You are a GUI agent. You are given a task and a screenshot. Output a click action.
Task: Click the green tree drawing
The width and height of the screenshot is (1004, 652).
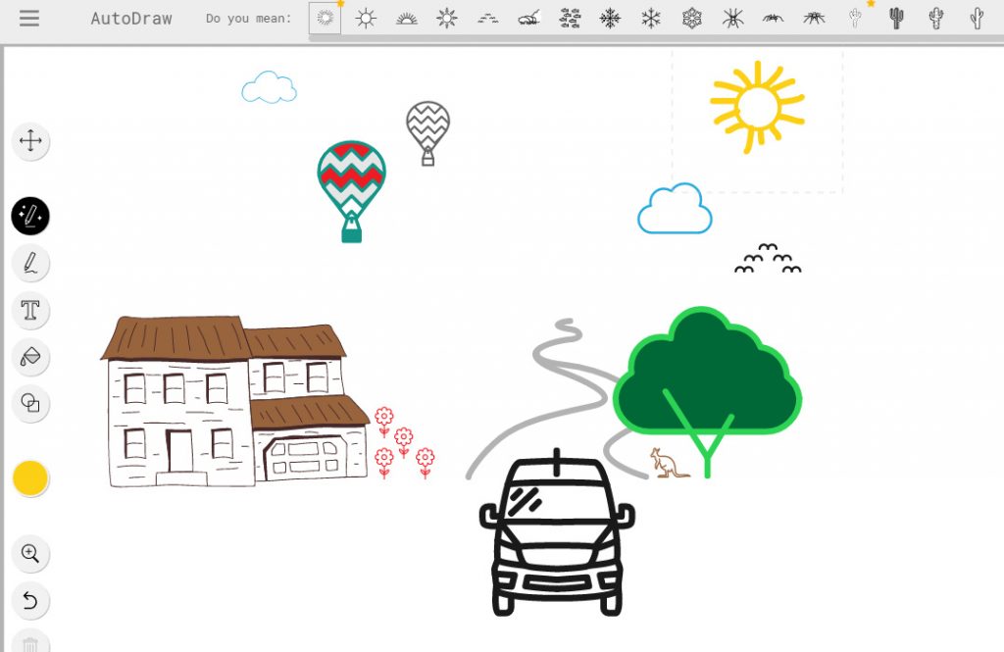pyautogui.click(x=708, y=392)
